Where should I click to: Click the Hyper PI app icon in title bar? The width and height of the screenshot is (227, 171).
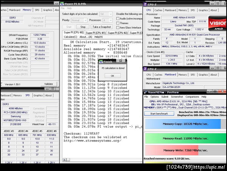(x=62, y=4)
